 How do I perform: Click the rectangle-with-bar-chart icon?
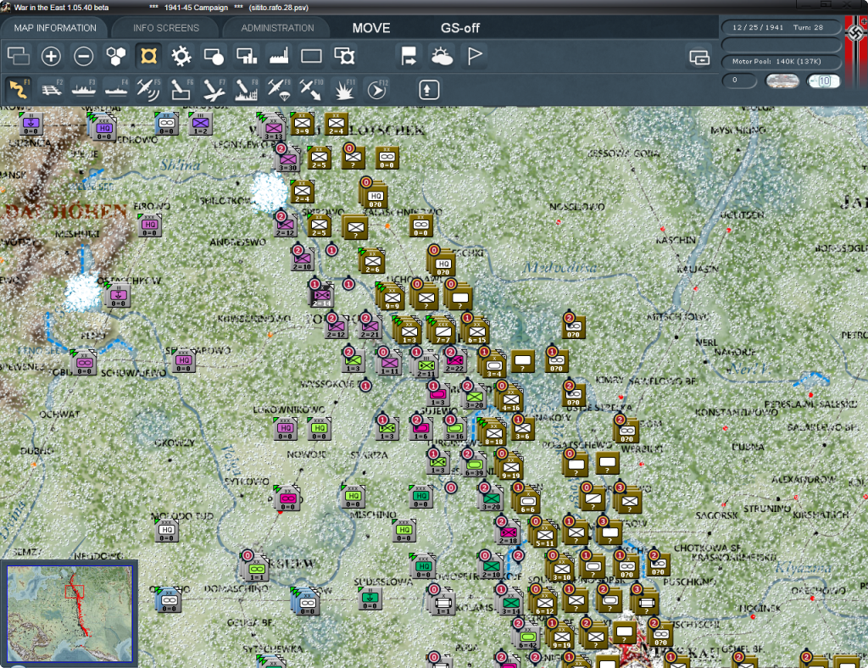pyautogui.click(x=247, y=56)
